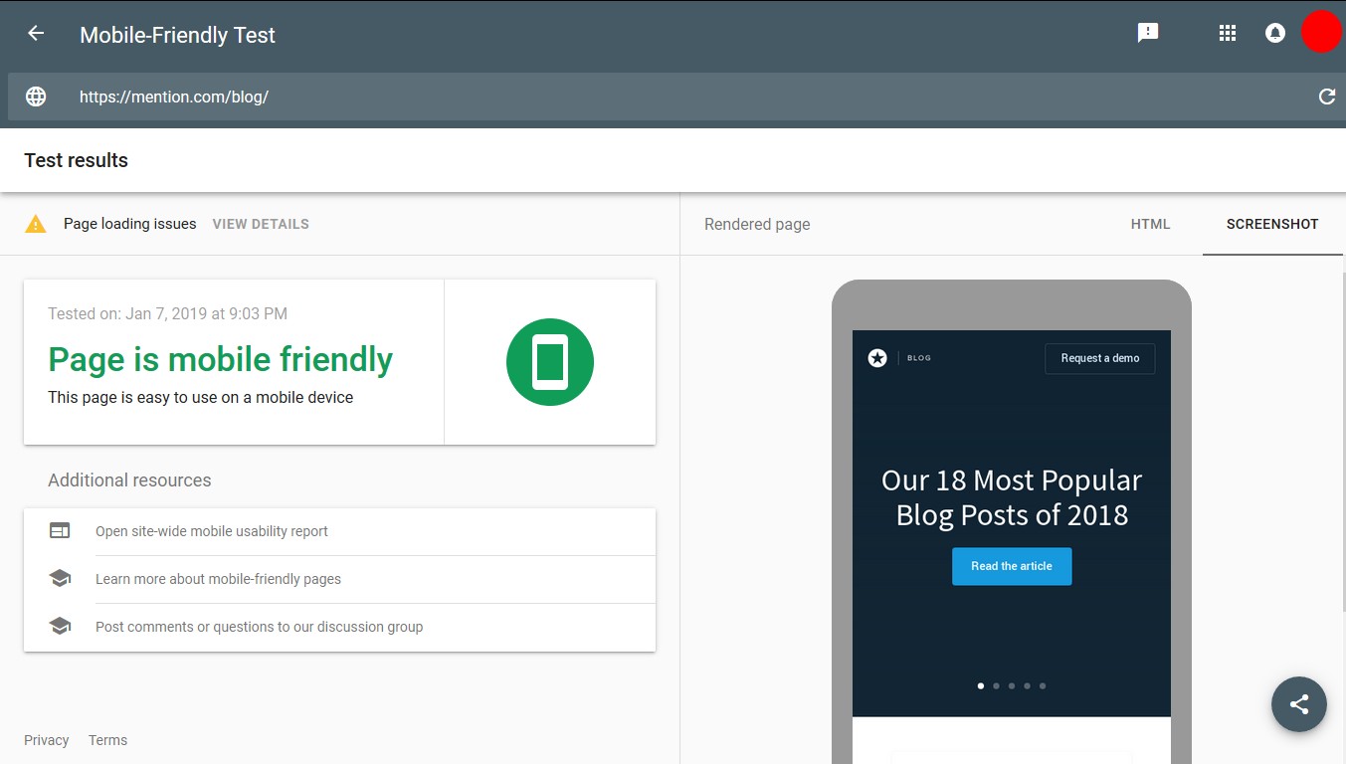Screen dimensions: 1346x764
Task: Open the Terms link
Action: pyautogui.click(x=107, y=740)
